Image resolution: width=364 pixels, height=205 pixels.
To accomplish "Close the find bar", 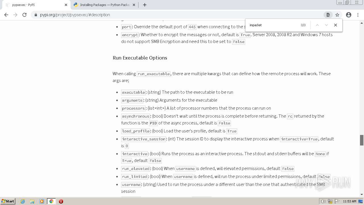I will (336, 25).
